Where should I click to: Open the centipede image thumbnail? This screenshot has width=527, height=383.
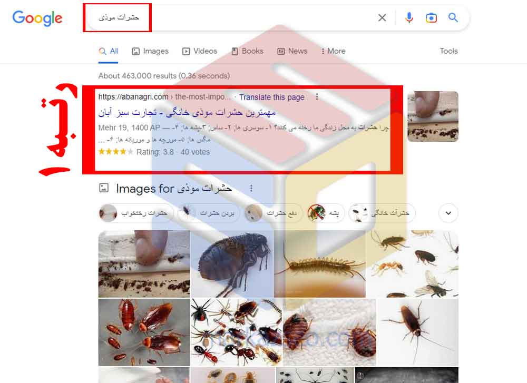320,264
